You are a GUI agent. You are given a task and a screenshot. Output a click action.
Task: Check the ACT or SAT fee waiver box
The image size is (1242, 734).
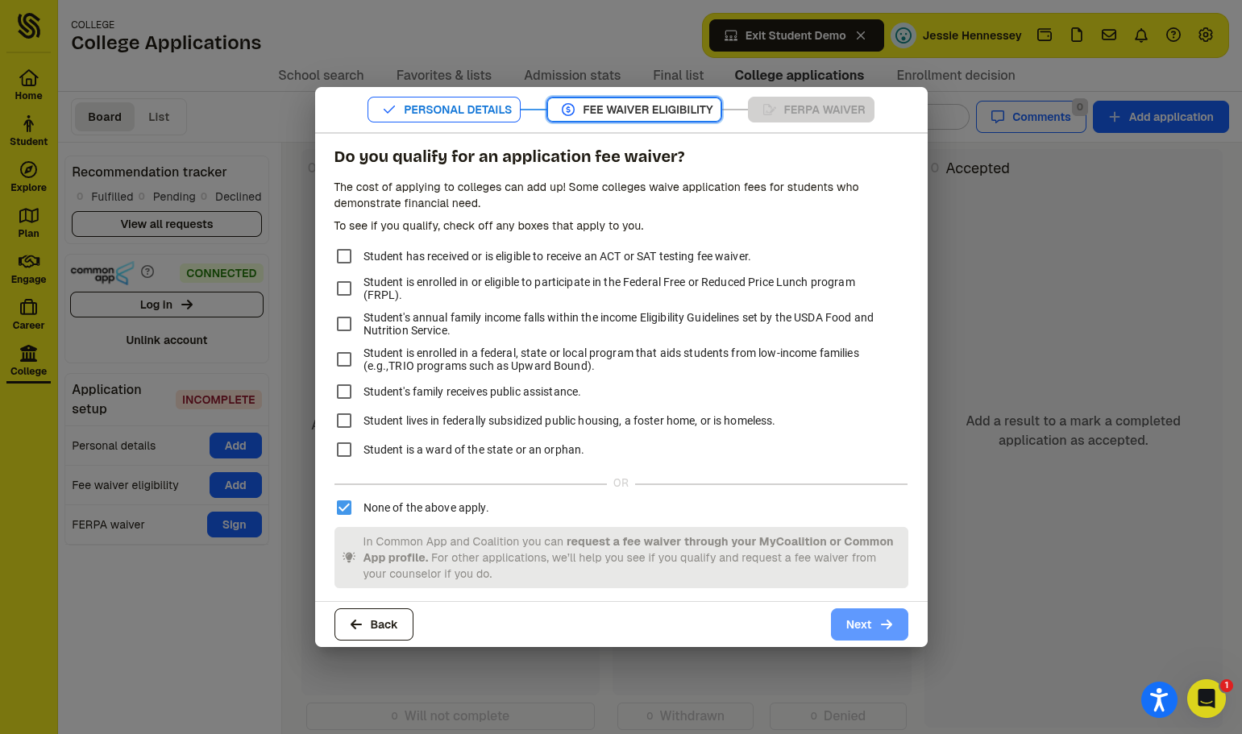click(344, 256)
